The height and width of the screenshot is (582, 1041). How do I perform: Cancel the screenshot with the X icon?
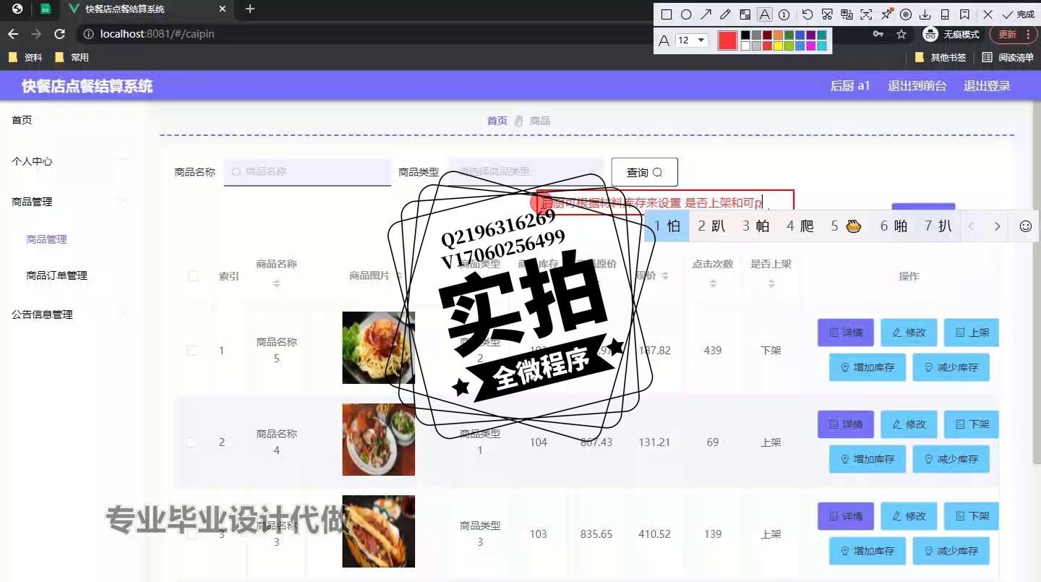pos(988,14)
